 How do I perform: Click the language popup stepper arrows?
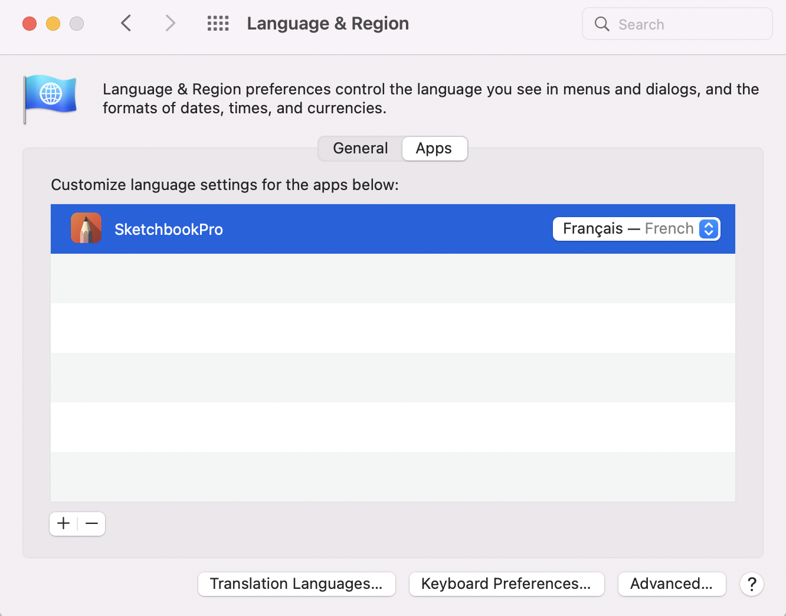(x=709, y=229)
